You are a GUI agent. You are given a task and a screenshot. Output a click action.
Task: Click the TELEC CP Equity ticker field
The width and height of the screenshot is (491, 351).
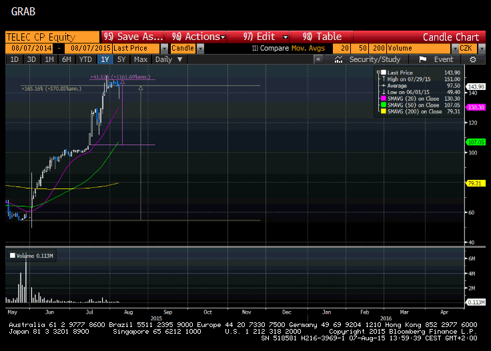(x=52, y=37)
